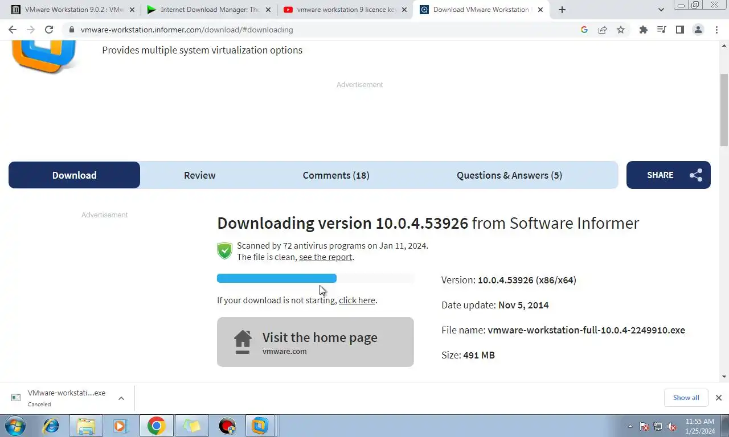729x437 pixels.
Task: Click the SHARE button
Action: (669, 175)
